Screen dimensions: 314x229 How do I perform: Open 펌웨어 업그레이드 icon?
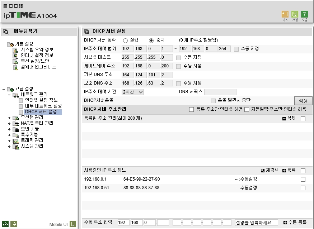15,68
